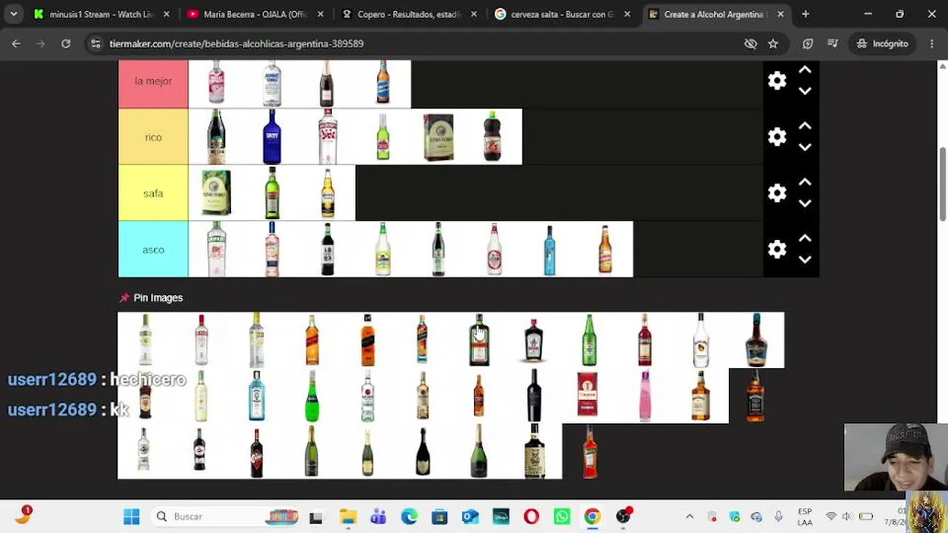Screen dimensions: 948x533
Task: Open Microsoft Teams from the taskbar
Action: click(x=378, y=517)
